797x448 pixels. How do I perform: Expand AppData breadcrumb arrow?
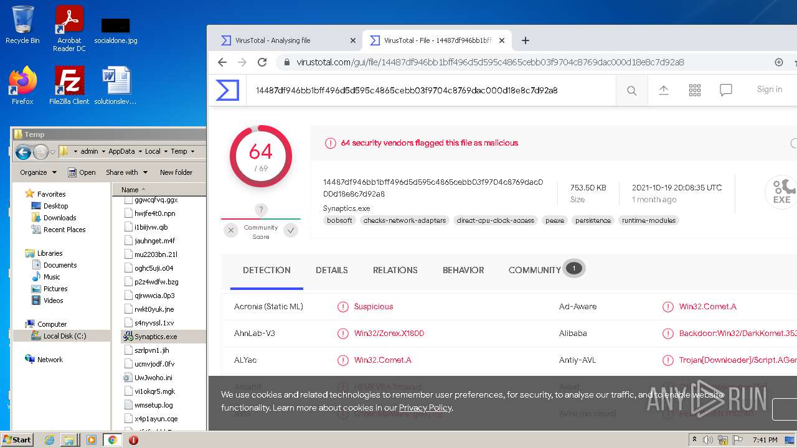(140, 151)
